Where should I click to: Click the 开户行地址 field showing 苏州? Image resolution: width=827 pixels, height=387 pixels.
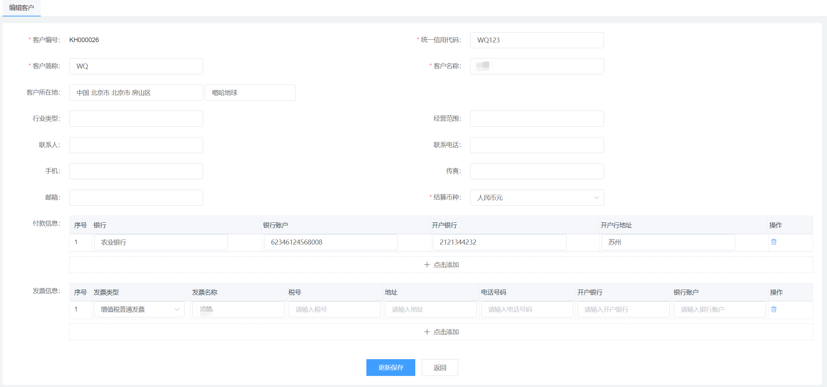coord(668,242)
